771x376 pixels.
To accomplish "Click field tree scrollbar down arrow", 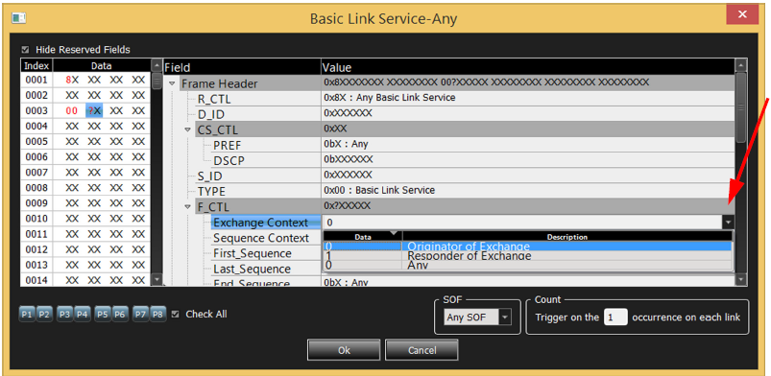I will 740,280.
